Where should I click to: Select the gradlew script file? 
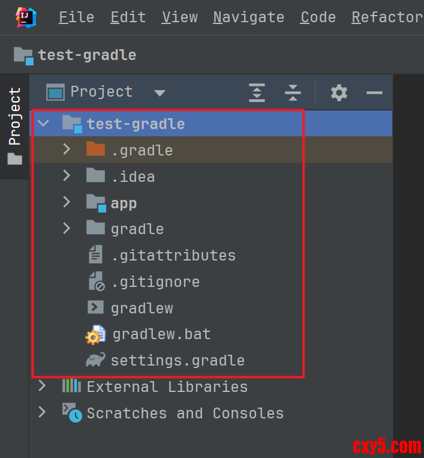[x=142, y=308]
